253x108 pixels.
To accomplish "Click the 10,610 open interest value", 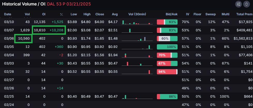I will 40,30.
